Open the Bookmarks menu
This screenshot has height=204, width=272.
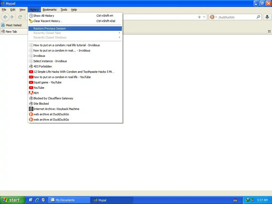point(50,10)
